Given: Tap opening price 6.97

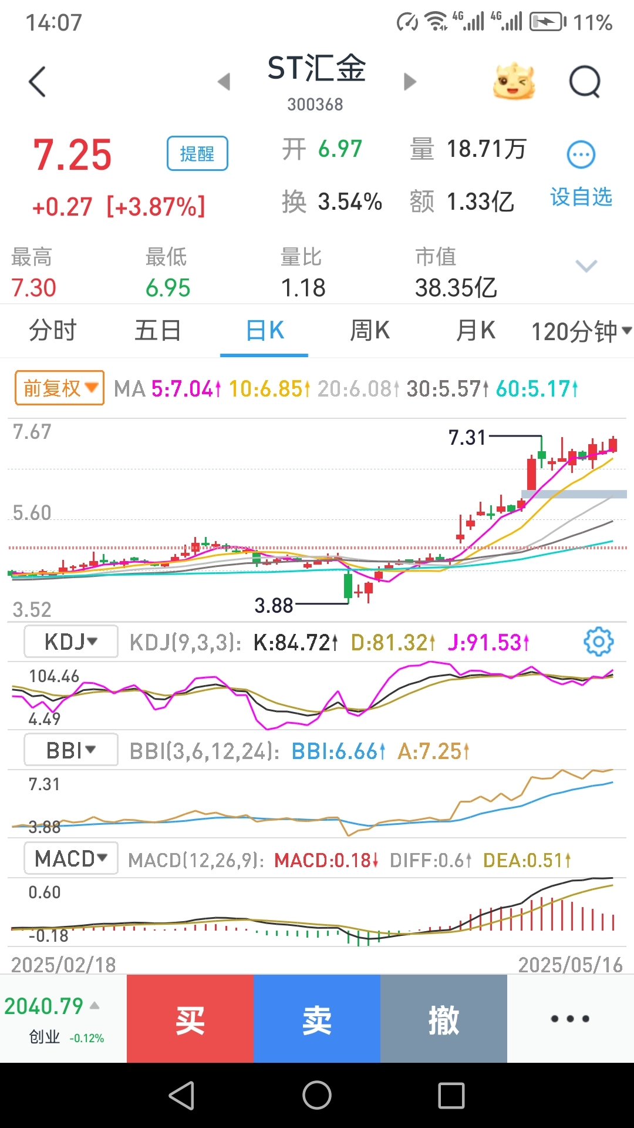Looking at the screenshot, I should 340,149.
